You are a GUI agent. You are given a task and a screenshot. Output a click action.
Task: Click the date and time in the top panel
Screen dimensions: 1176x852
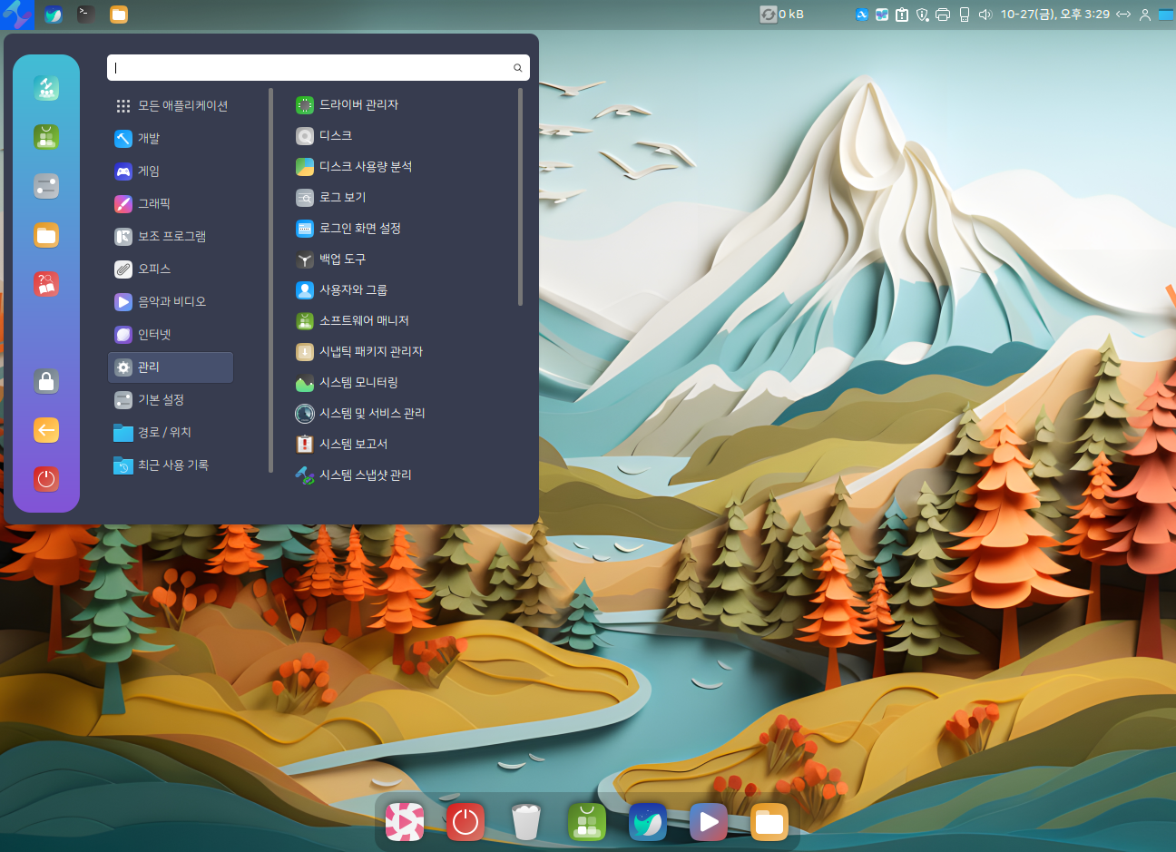point(1054,15)
